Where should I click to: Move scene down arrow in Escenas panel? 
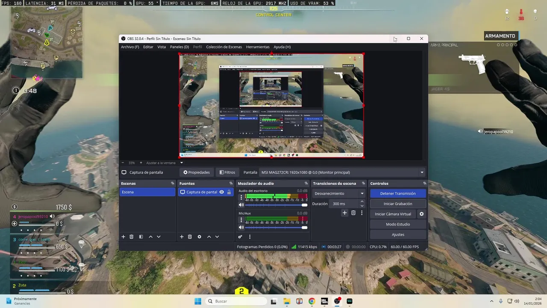159,237
